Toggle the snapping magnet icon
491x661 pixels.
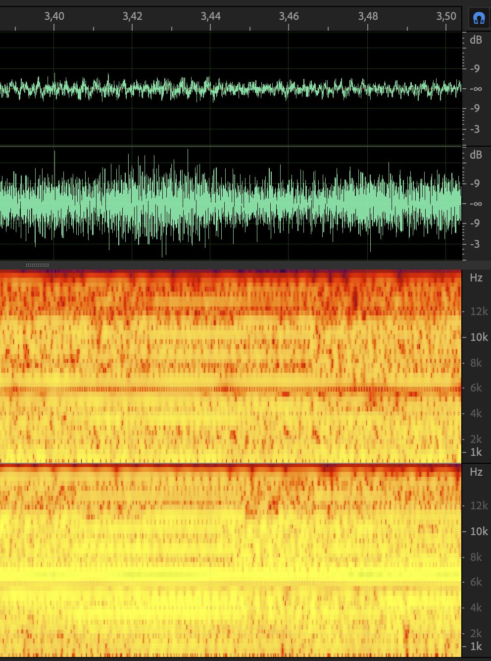point(478,19)
